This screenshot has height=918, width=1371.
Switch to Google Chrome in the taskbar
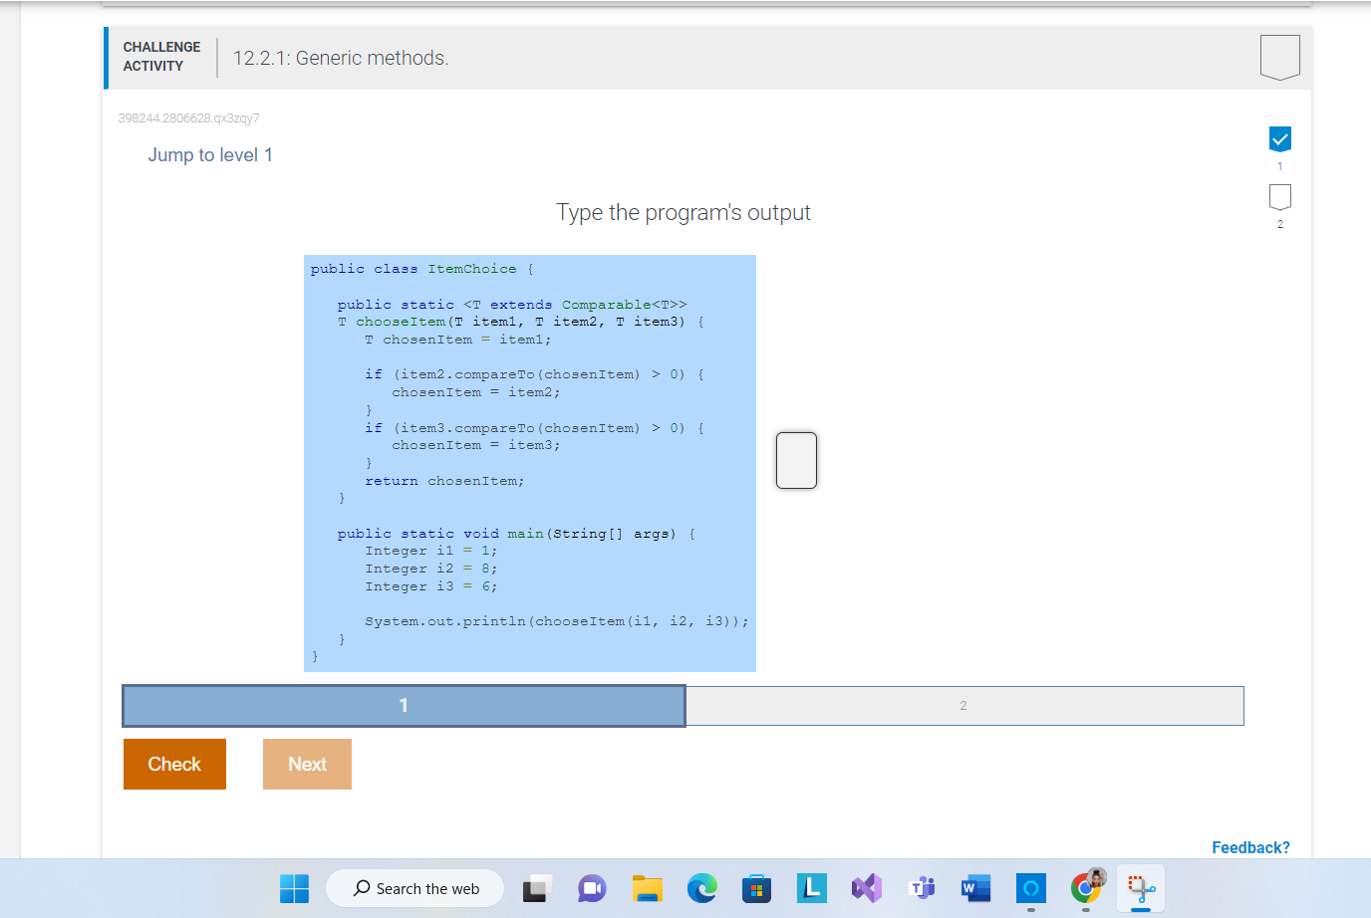click(x=1087, y=887)
